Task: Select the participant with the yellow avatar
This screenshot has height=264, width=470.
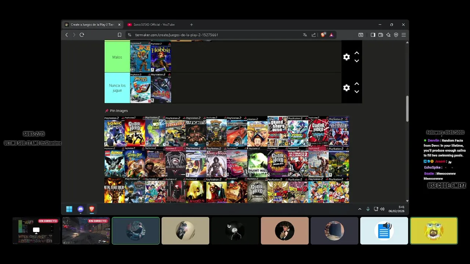Action: pyautogui.click(x=434, y=231)
